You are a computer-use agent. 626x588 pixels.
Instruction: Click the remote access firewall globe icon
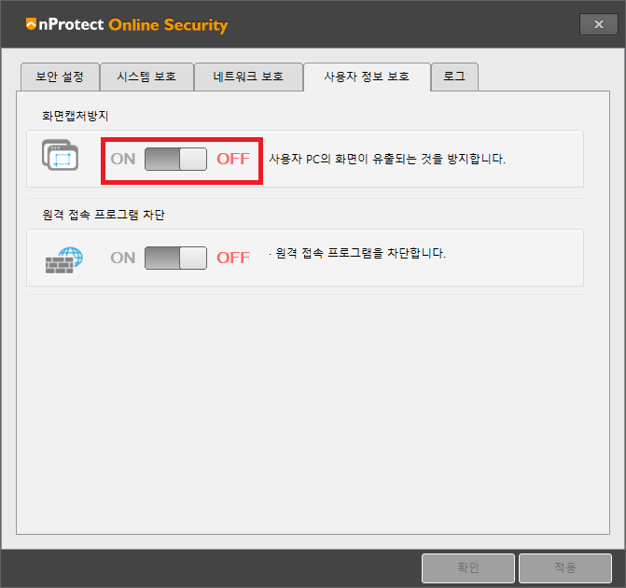[x=63, y=260]
